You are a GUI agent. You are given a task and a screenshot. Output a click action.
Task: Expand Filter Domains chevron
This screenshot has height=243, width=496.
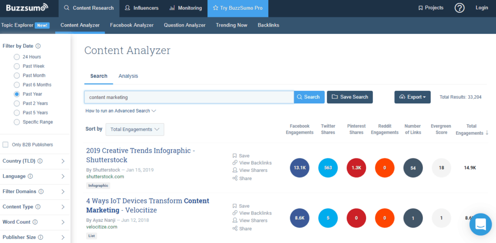point(62,192)
